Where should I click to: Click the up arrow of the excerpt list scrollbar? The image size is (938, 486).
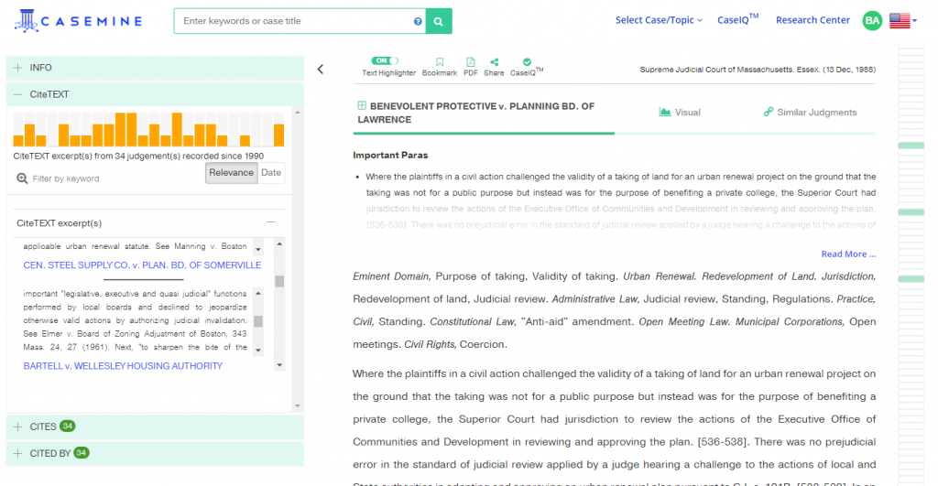click(x=279, y=243)
